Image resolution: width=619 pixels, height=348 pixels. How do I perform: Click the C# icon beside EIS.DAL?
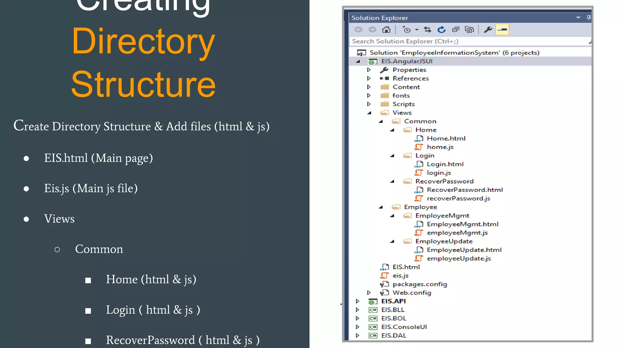[x=373, y=336]
